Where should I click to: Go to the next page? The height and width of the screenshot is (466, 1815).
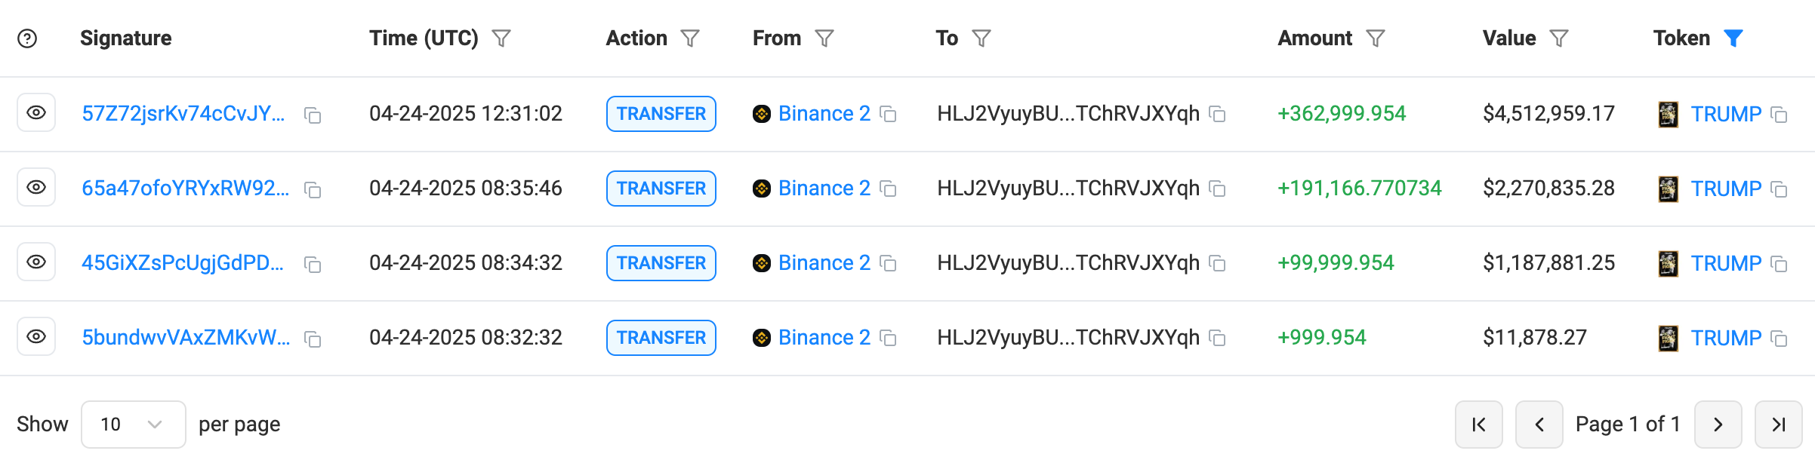coord(1718,425)
